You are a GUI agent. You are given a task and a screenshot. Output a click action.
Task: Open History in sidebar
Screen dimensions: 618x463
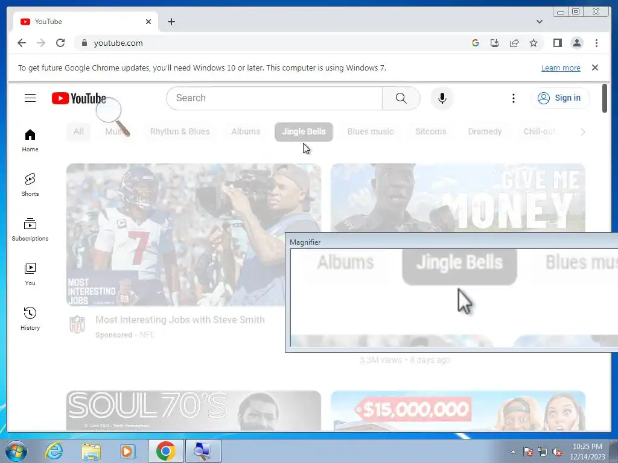coord(30,319)
